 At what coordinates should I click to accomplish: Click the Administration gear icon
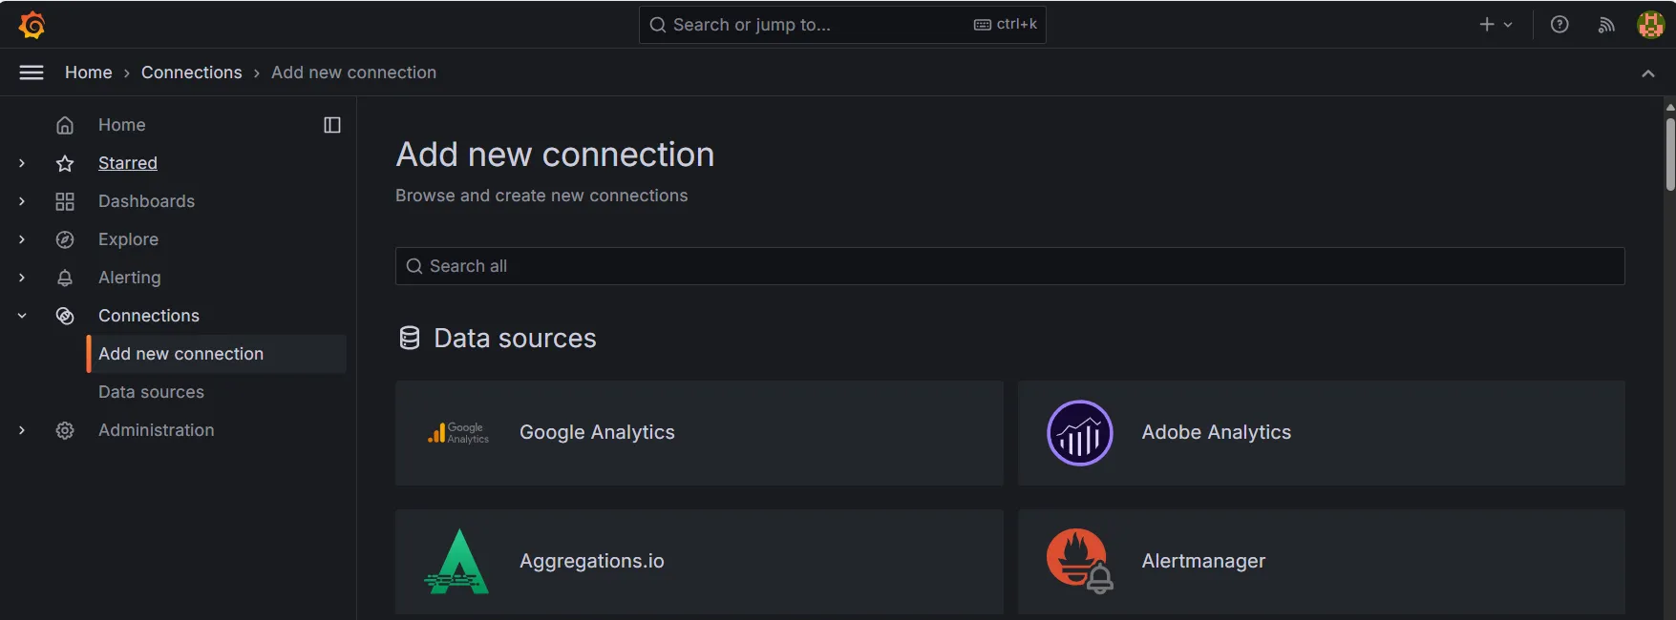click(65, 430)
